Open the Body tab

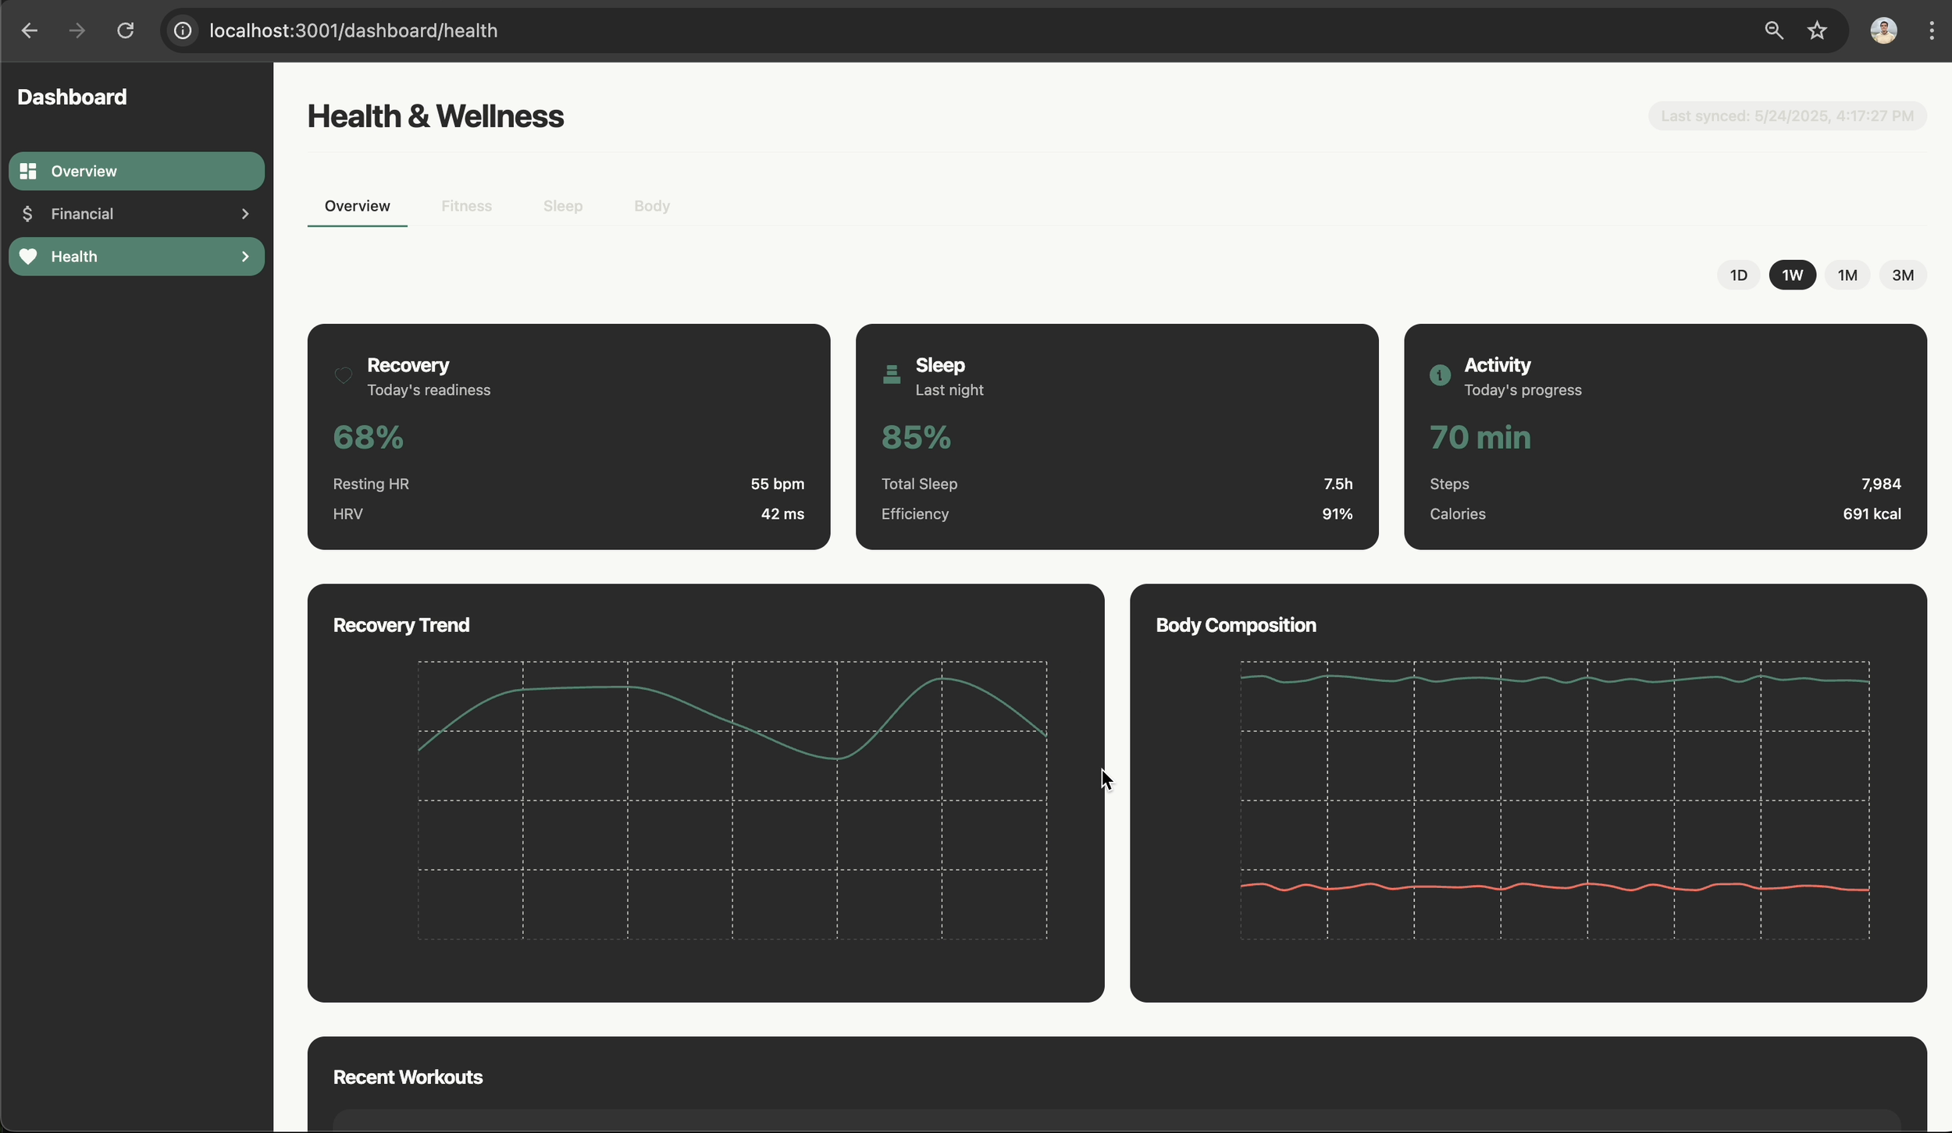click(x=652, y=206)
